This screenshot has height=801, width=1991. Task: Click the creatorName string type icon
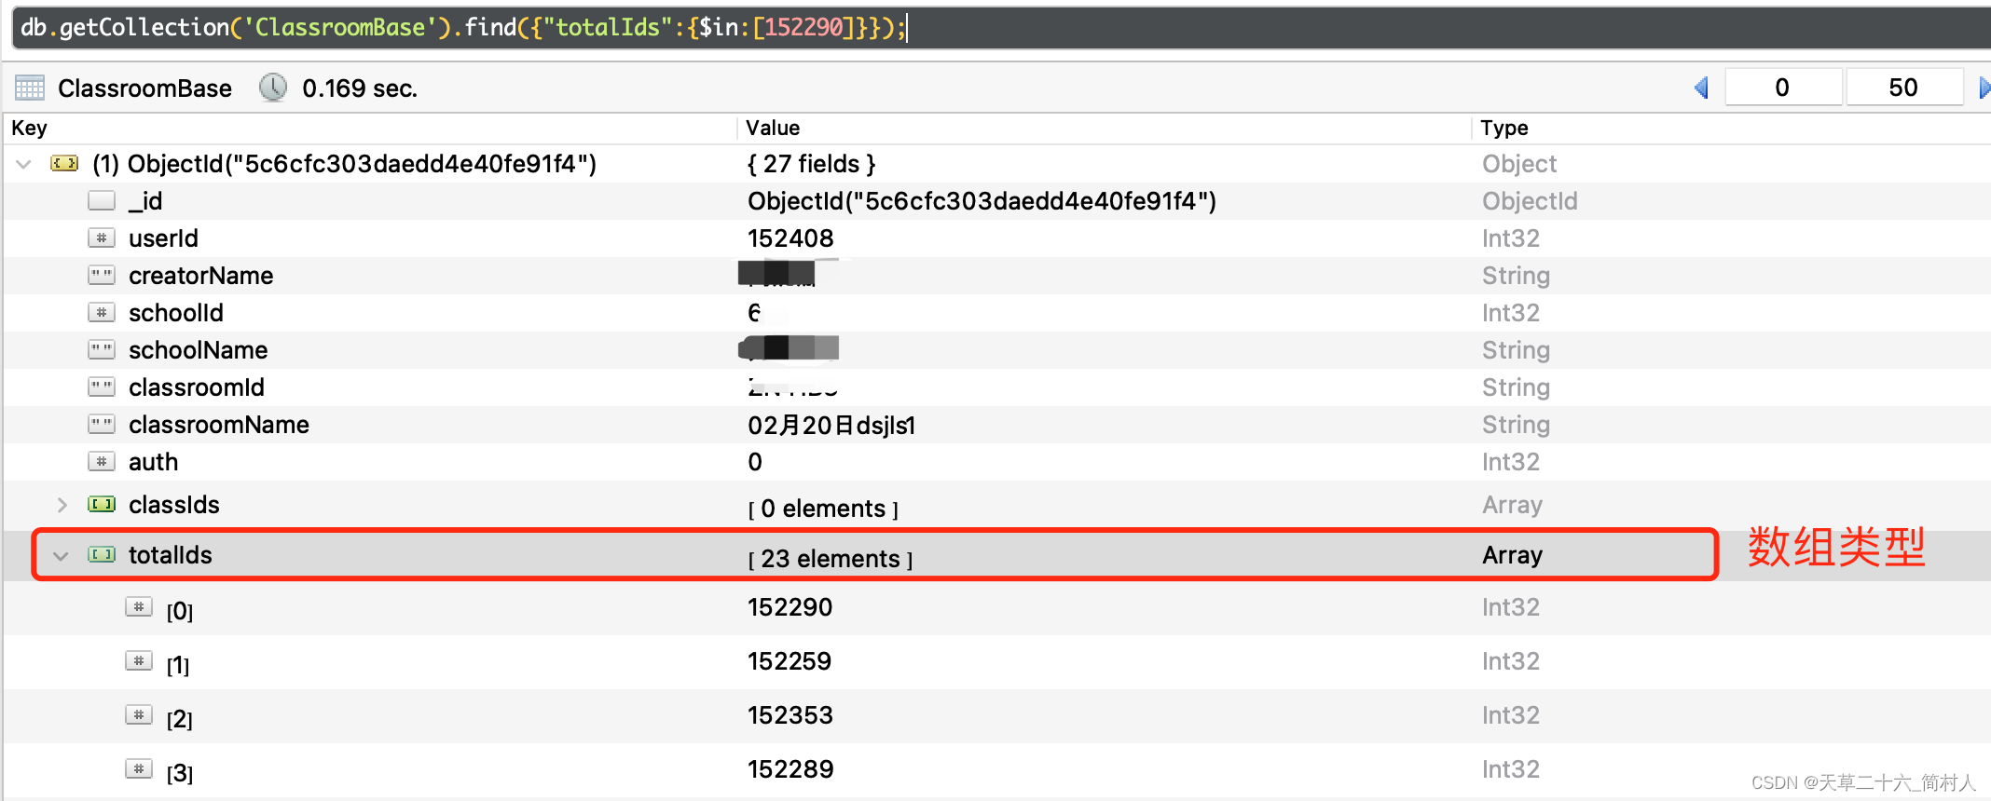pyautogui.click(x=102, y=275)
